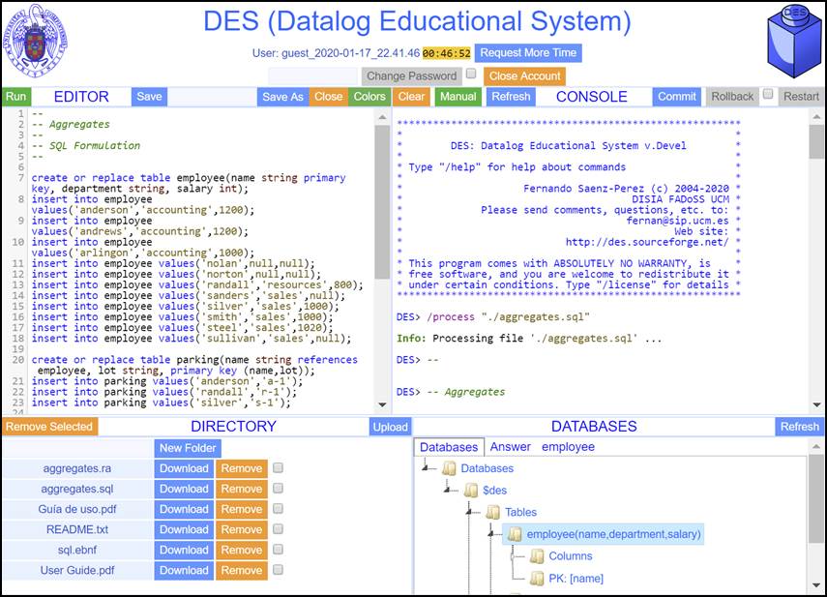The width and height of the screenshot is (827, 597).
Task: Click the editor vertical scrollbar thumb
Action: click(x=382, y=201)
